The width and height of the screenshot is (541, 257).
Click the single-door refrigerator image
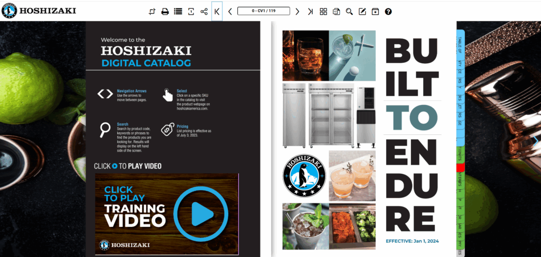(x=294, y=115)
